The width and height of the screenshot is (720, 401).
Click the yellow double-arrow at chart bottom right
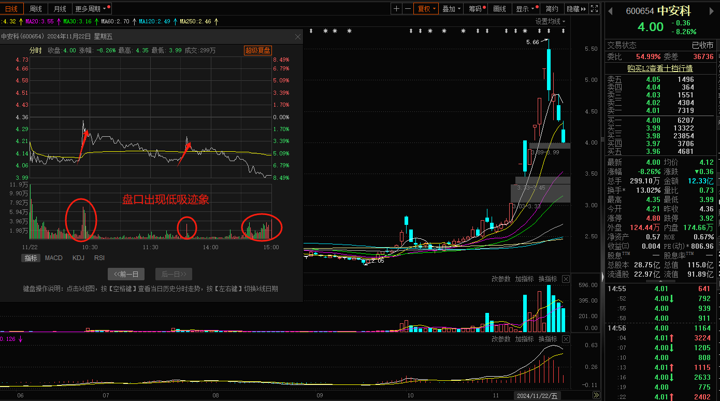coord(597,396)
